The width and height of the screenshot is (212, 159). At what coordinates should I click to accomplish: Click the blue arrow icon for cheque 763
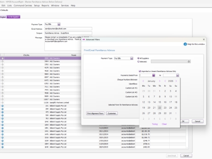[3, 118]
